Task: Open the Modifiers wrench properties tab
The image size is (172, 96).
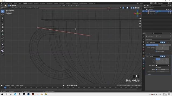Action: point(144,59)
